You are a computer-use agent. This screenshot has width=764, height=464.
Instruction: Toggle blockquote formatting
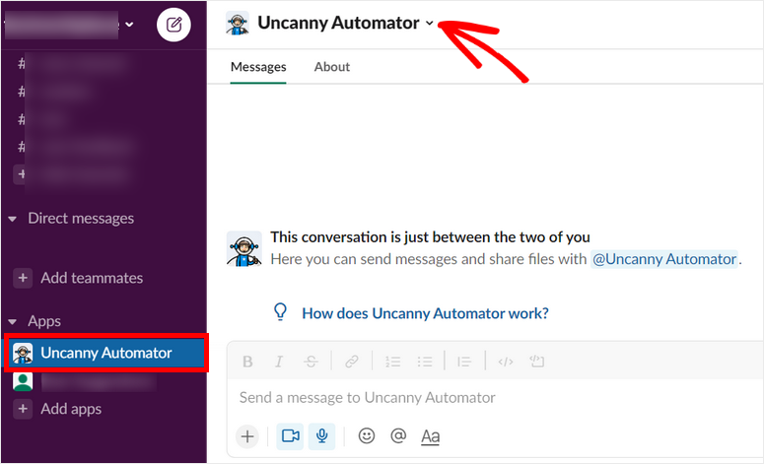pos(464,362)
